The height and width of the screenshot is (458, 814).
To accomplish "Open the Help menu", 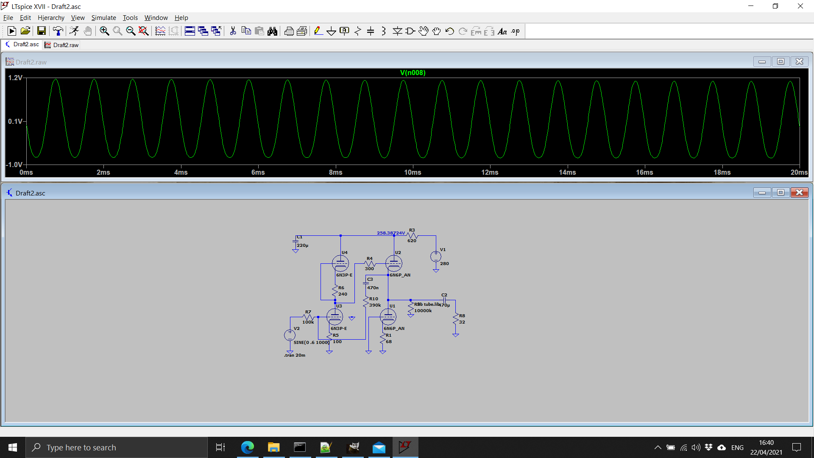I will tap(181, 17).
